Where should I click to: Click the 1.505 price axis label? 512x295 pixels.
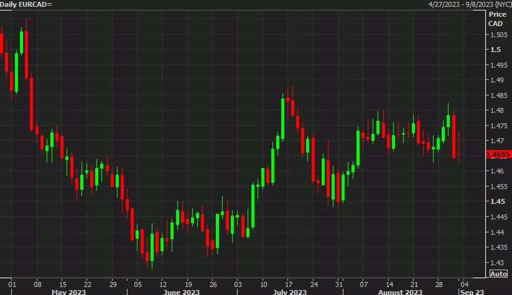click(499, 35)
